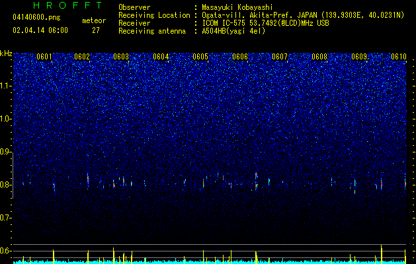Click the 0.8 kHz axis label
This screenshot has height=264, width=416.
(x=6, y=185)
